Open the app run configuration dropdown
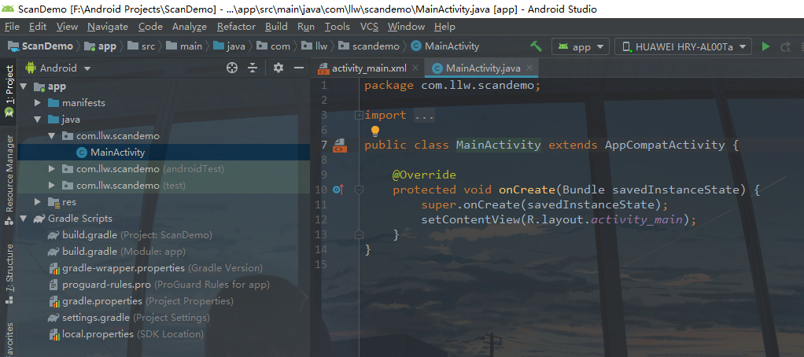This screenshot has width=804, height=357. pos(581,46)
